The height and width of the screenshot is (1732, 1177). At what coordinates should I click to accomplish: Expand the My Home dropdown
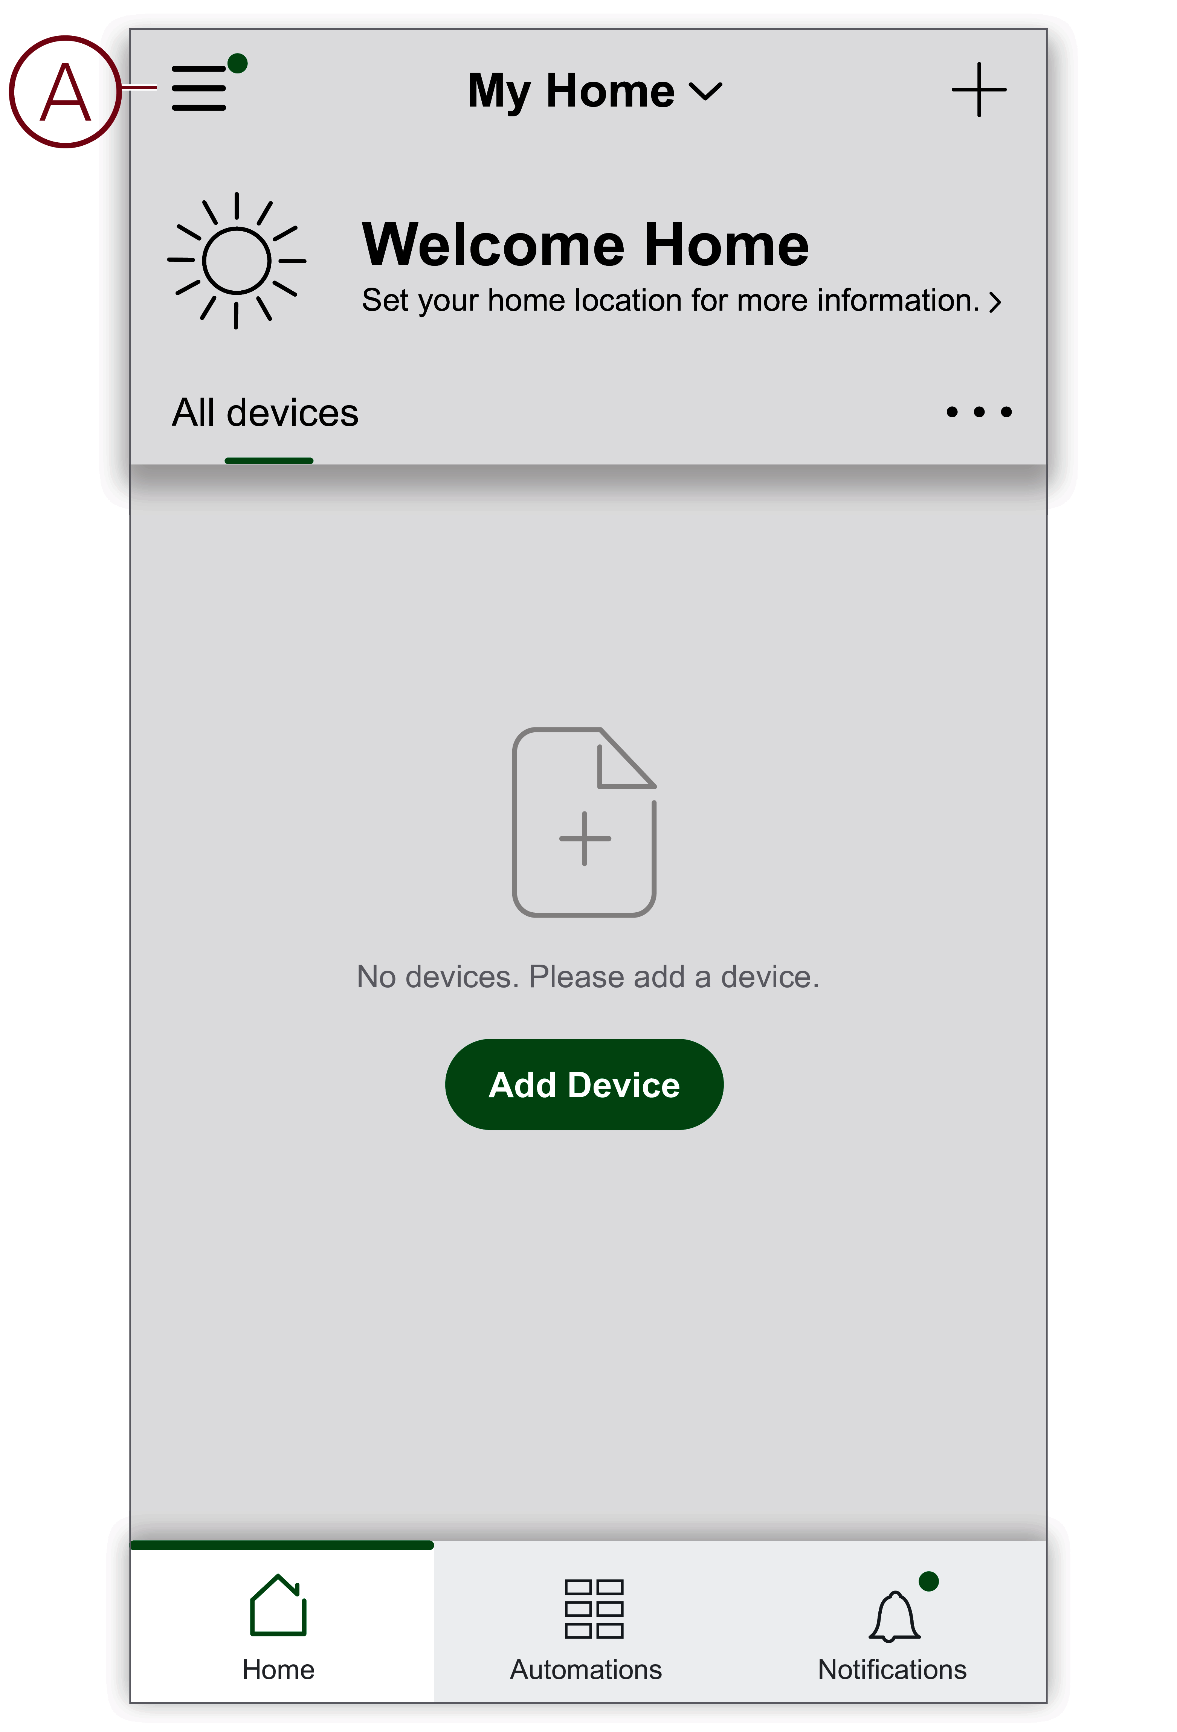click(594, 91)
